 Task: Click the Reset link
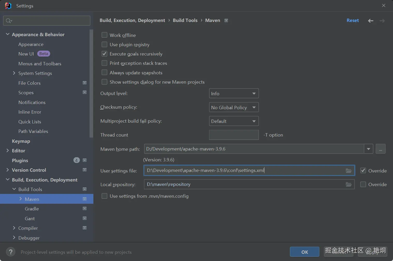[x=353, y=20]
